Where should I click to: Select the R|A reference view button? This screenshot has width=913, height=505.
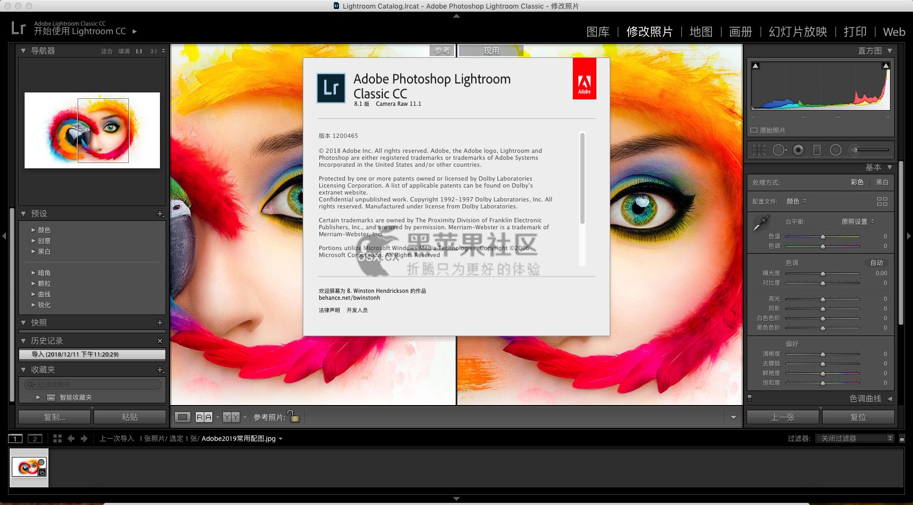point(204,417)
